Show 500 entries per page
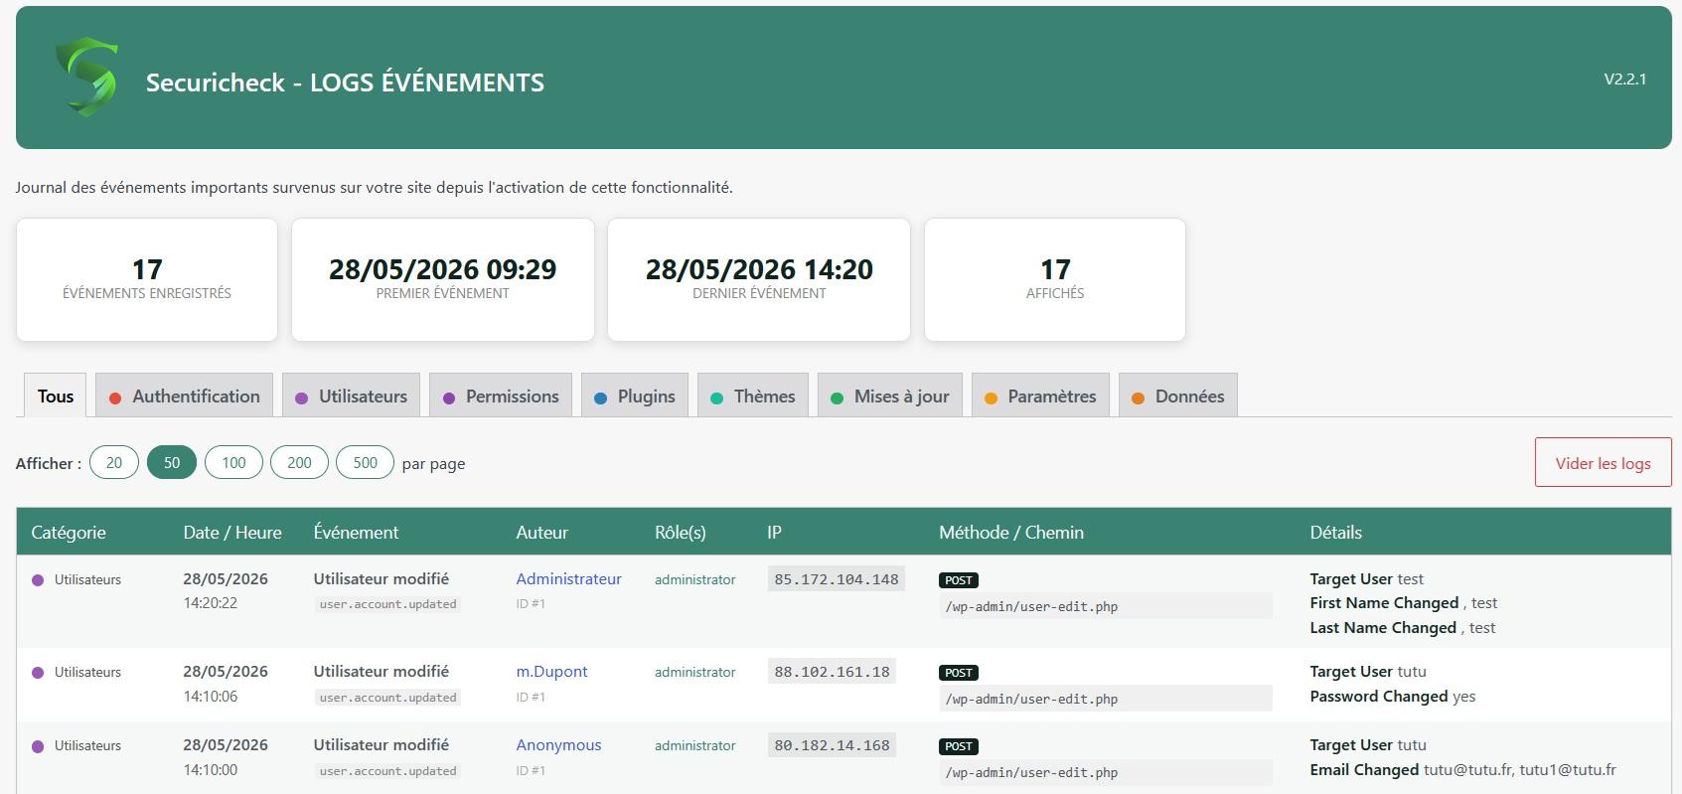 [366, 462]
